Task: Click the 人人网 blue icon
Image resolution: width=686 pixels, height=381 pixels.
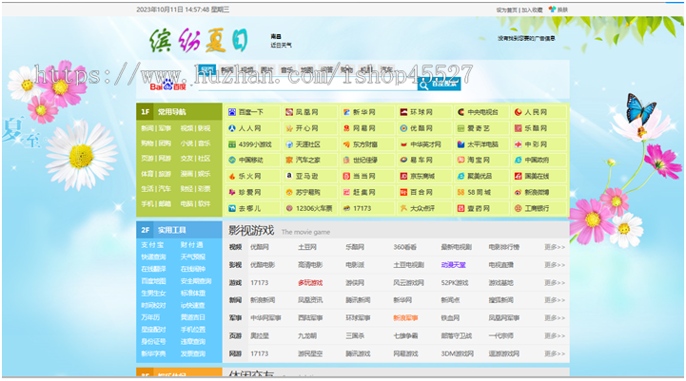Action: (232, 128)
